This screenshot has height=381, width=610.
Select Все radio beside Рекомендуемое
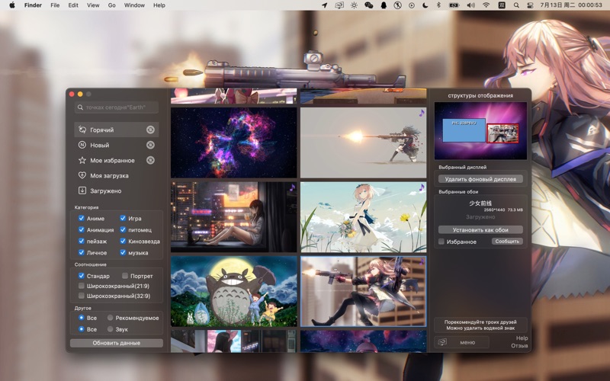pyautogui.click(x=82, y=318)
